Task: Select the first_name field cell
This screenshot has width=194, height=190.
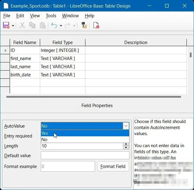Action: (x=25, y=59)
